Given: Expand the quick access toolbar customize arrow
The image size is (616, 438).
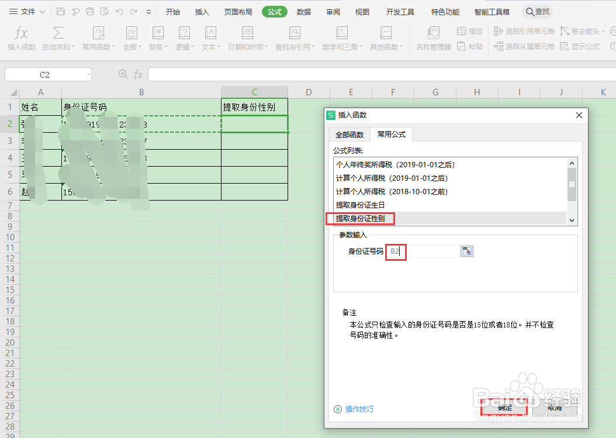Looking at the screenshot, I should point(148,12).
